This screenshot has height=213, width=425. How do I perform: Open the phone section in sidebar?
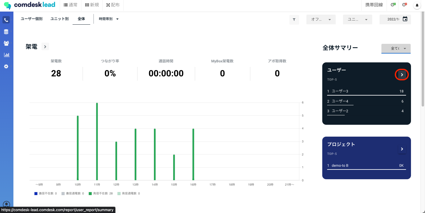(6, 20)
